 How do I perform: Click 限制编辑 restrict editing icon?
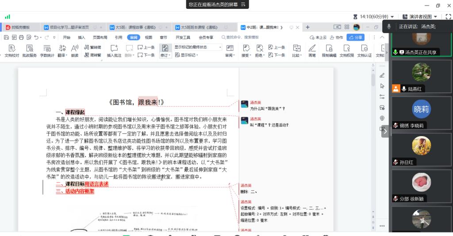[x=329, y=51]
